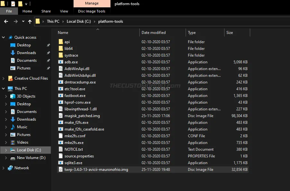This screenshot has height=191, width=290.
Task: Open the recent locations dropdown beside navigation arrows
Action: coord(22,21)
